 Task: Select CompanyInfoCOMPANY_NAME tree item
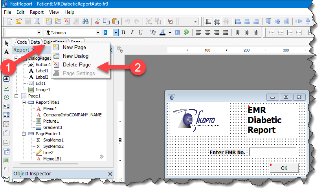(72, 115)
